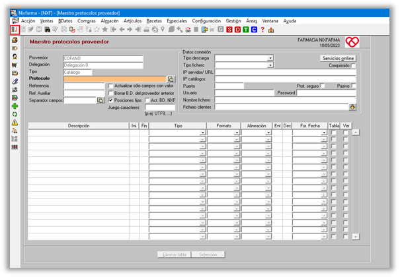Viewport: 400px width, 277px height.
Task: Open the Ventas menu
Action: coord(47,21)
